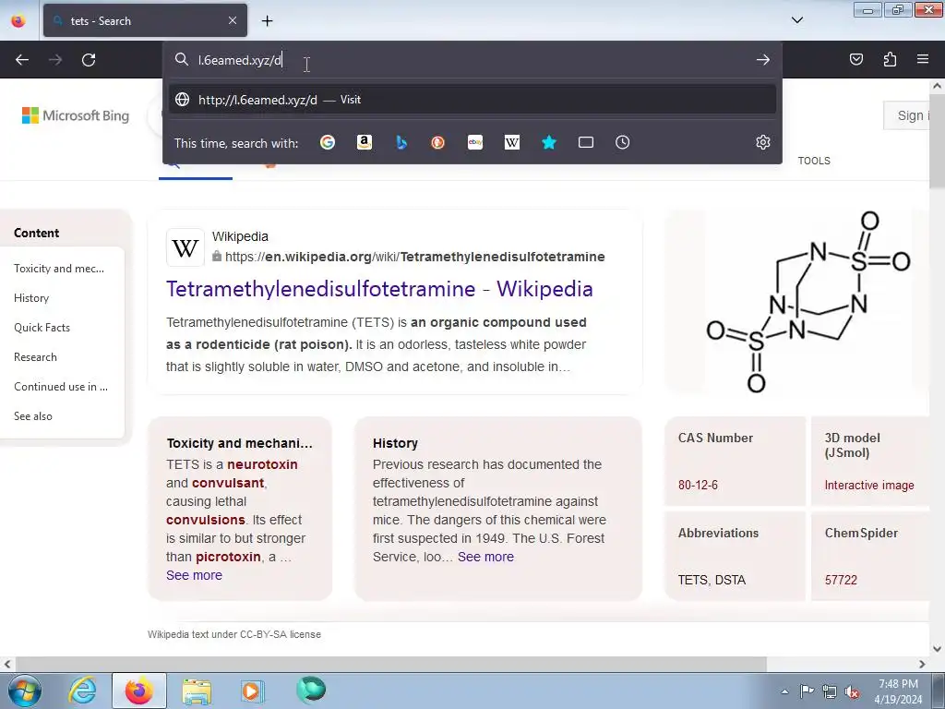Click the horizontal scrollbar right arrow

(922, 664)
